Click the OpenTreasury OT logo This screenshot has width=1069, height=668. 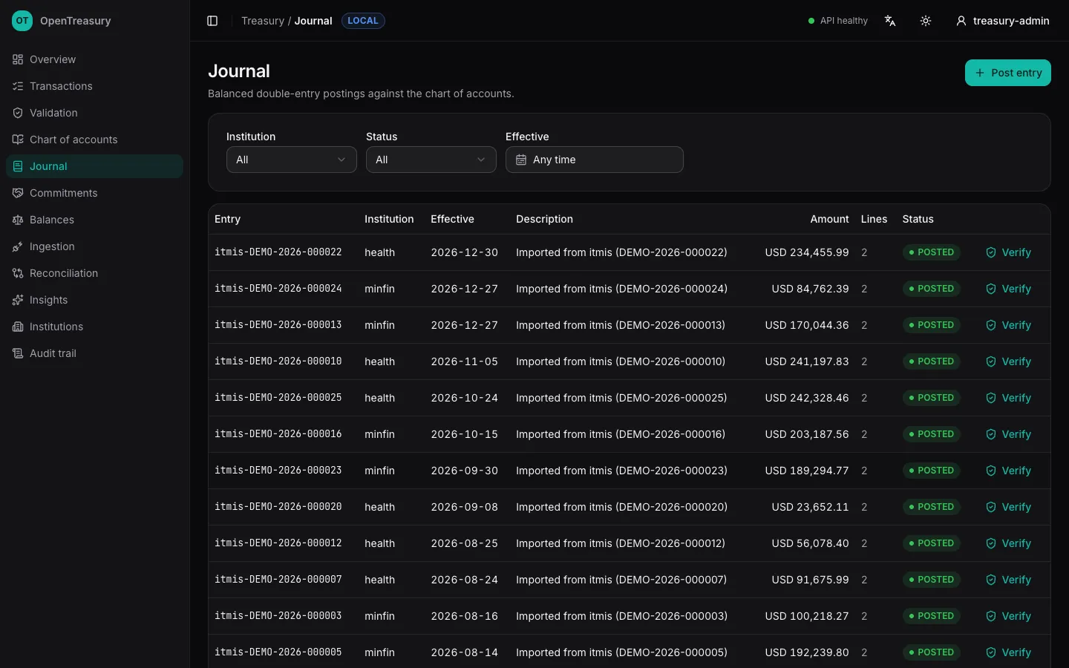click(x=22, y=21)
